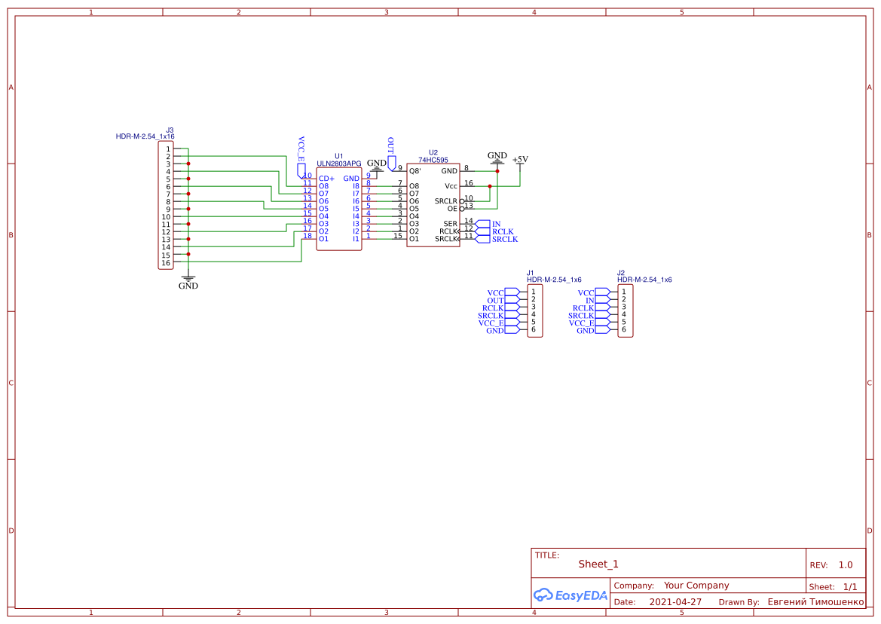Select the ULN2803APG chip U1
This screenshot has height=624, width=881.
(339, 209)
